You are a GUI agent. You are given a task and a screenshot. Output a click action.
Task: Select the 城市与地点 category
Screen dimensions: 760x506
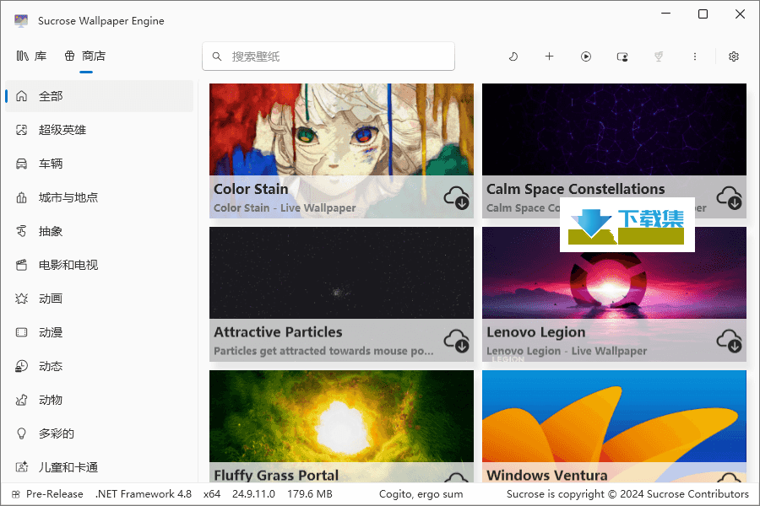pyautogui.click(x=99, y=197)
